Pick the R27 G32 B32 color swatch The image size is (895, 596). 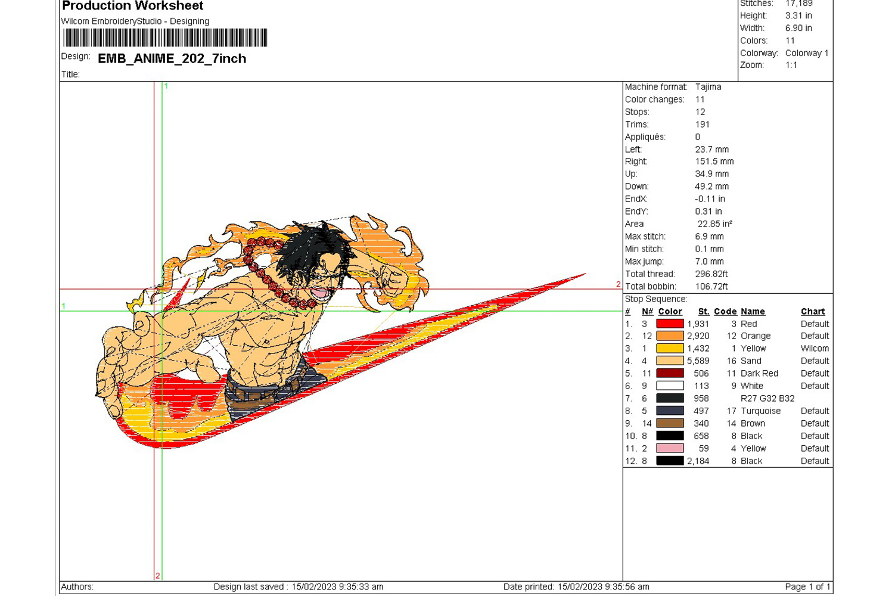tap(670, 399)
